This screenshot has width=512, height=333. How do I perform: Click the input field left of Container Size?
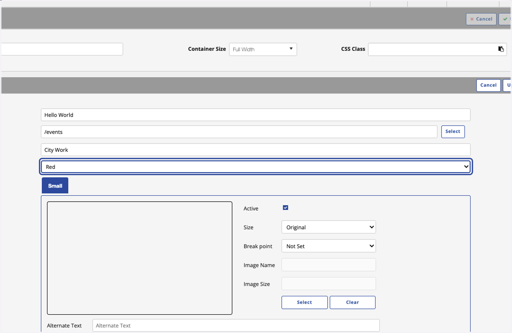pyautogui.click(x=62, y=49)
